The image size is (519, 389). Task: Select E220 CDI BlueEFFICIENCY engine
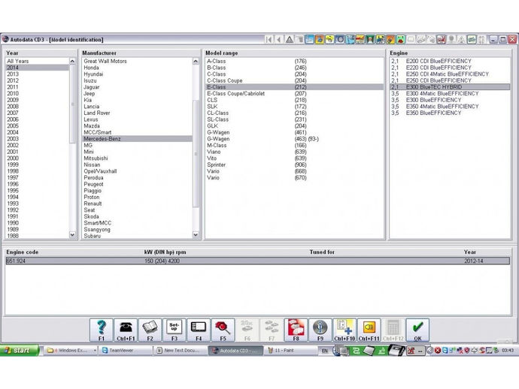tap(450, 68)
